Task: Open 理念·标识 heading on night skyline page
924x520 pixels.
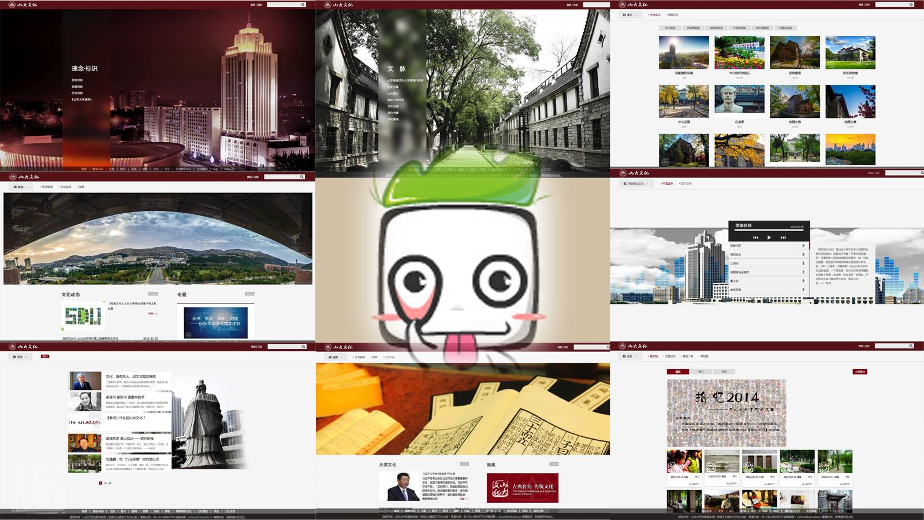Action: (x=84, y=68)
